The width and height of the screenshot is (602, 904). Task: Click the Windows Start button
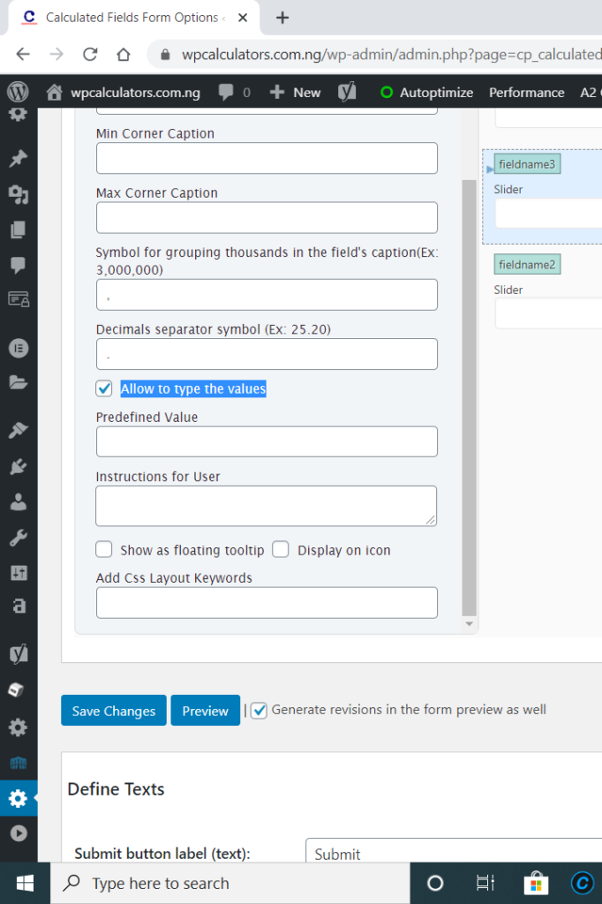click(x=23, y=883)
